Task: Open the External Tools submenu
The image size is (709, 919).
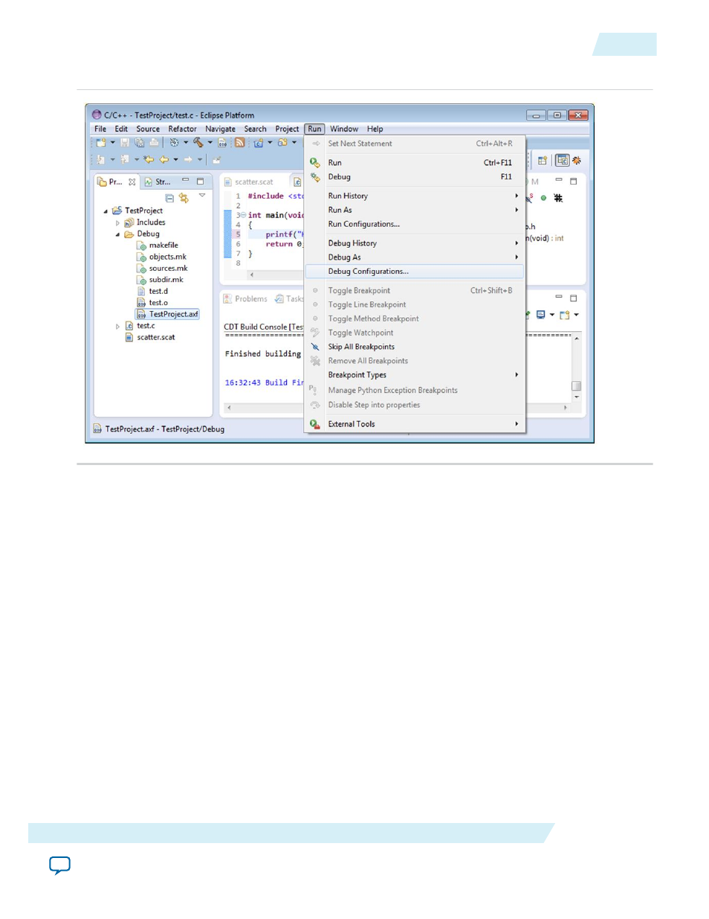Action: coord(415,424)
